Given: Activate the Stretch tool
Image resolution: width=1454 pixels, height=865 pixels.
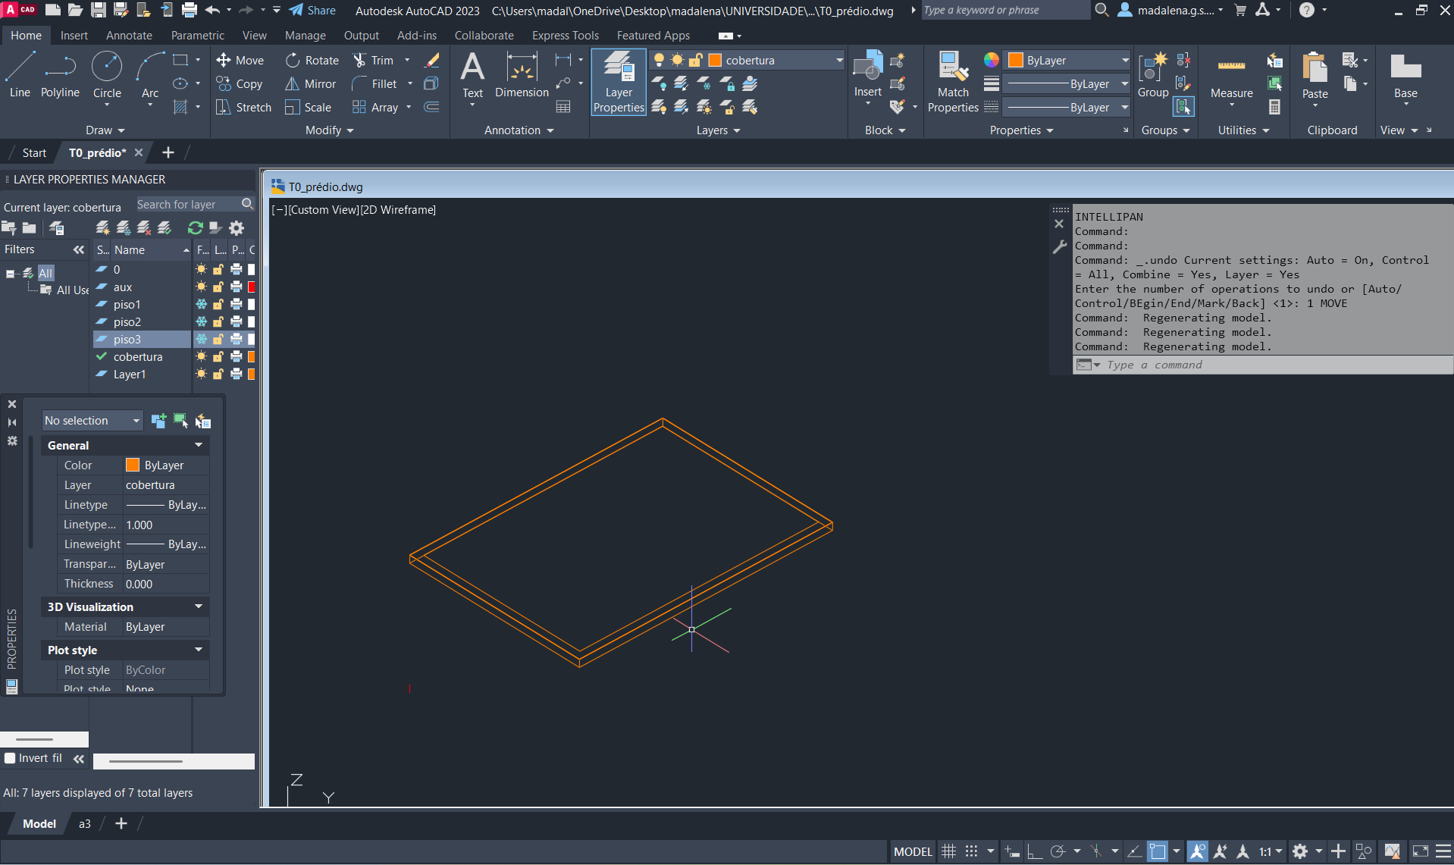Looking at the screenshot, I should [243, 108].
